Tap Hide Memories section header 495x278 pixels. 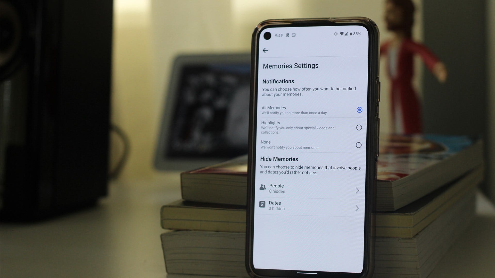click(x=279, y=159)
